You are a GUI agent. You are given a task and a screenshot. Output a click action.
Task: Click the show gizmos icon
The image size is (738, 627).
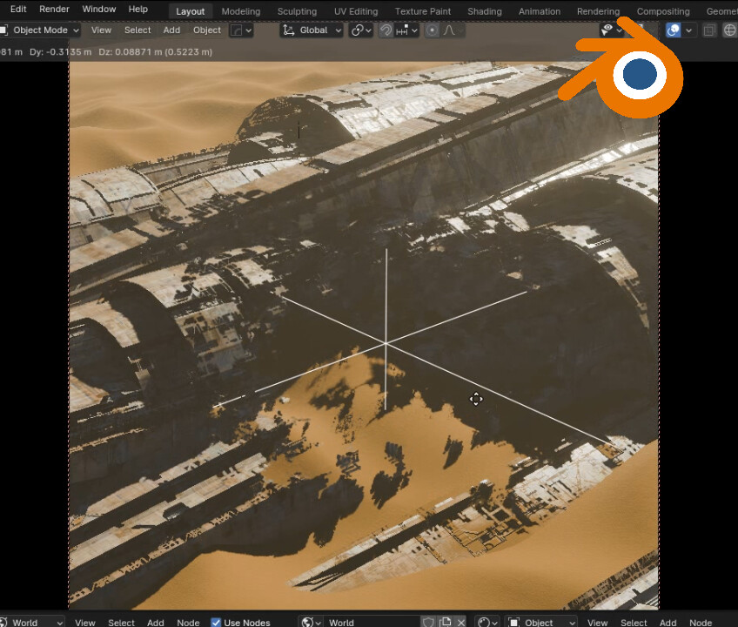607,29
